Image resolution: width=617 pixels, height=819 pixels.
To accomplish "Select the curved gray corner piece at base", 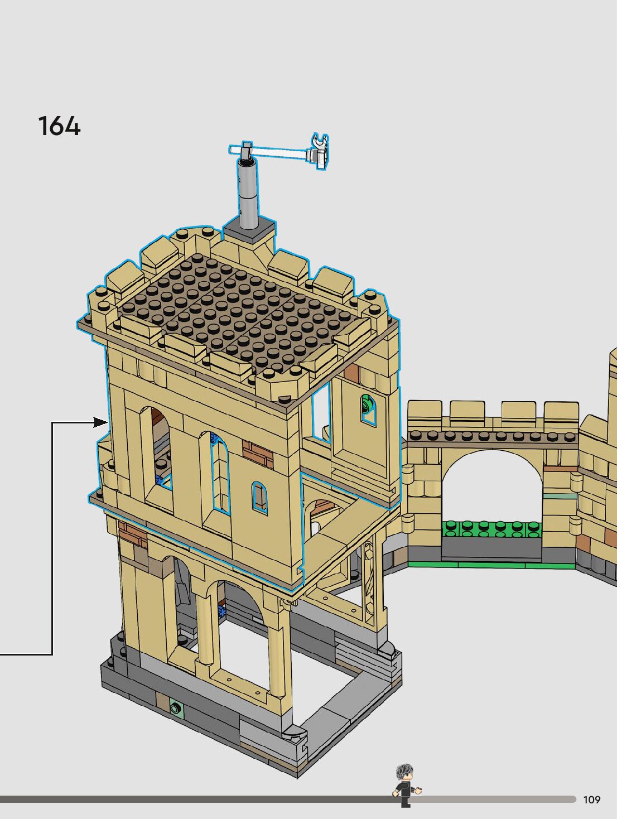I will 294,734.
